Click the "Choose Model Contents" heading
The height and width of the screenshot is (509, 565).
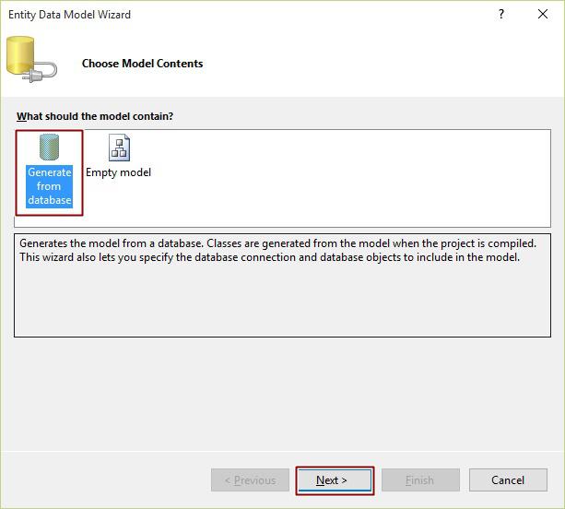coord(142,64)
